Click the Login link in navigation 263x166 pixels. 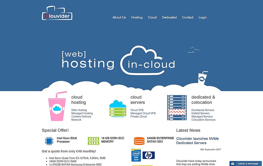click(x=203, y=18)
